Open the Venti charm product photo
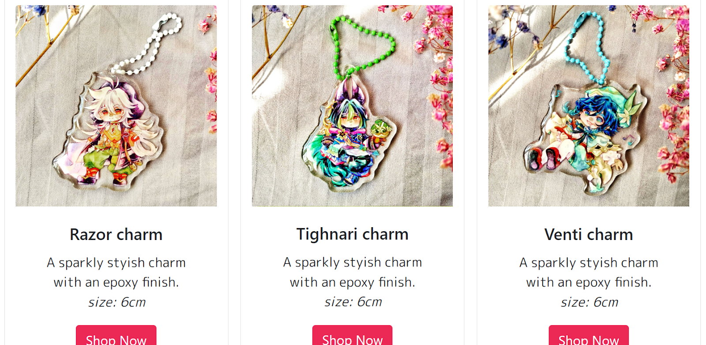Viewport: 706px width, 345px height. (x=589, y=106)
